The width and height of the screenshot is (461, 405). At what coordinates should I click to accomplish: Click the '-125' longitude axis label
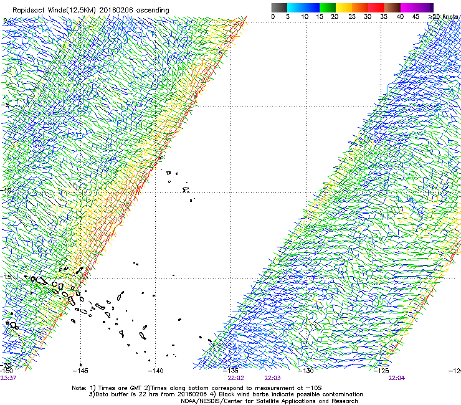pyautogui.click(x=381, y=371)
